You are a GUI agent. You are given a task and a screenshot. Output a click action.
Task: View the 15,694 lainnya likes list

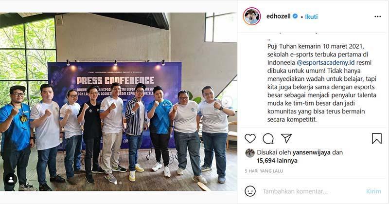tap(277, 161)
